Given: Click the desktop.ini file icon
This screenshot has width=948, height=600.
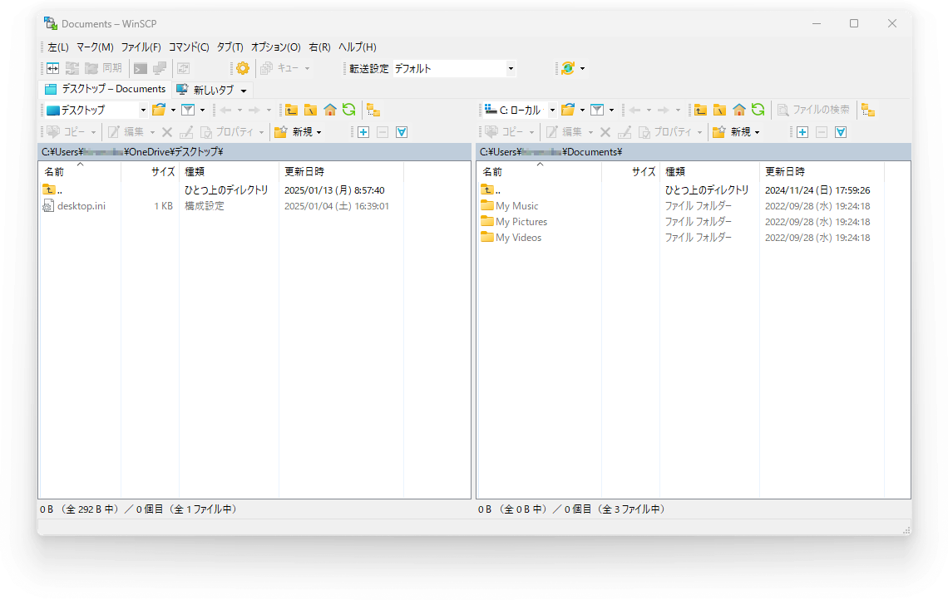Looking at the screenshot, I should (49, 206).
